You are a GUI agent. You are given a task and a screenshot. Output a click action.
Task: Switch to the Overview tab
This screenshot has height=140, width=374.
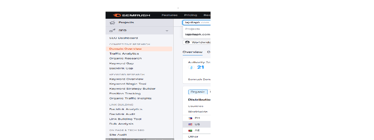(x=192, y=52)
